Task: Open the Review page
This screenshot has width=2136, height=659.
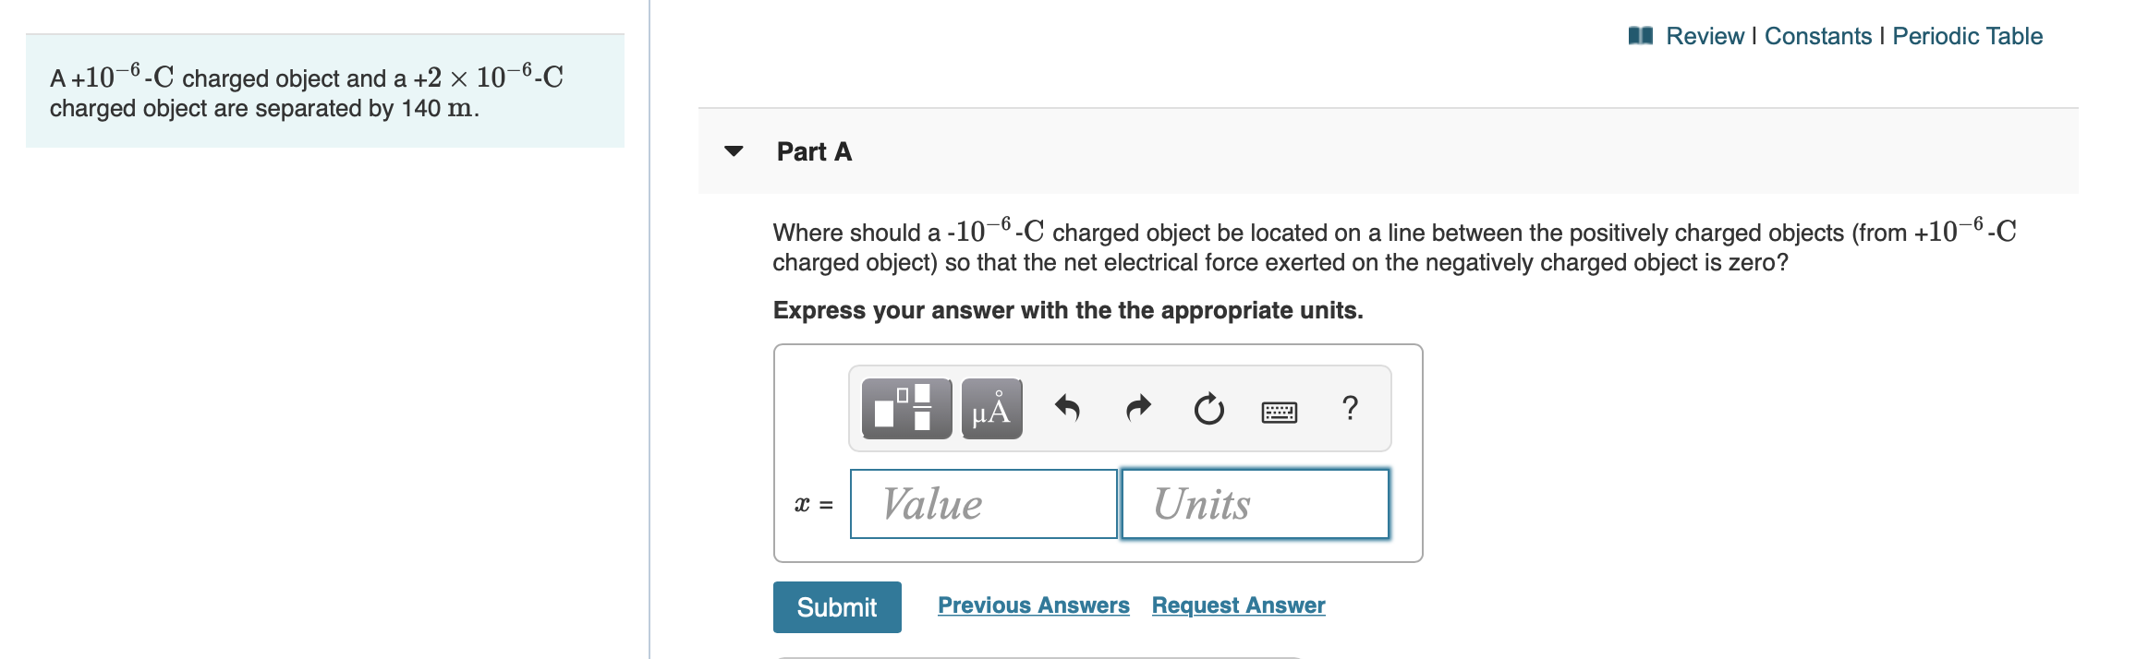Action: (x=1706, y=36)
